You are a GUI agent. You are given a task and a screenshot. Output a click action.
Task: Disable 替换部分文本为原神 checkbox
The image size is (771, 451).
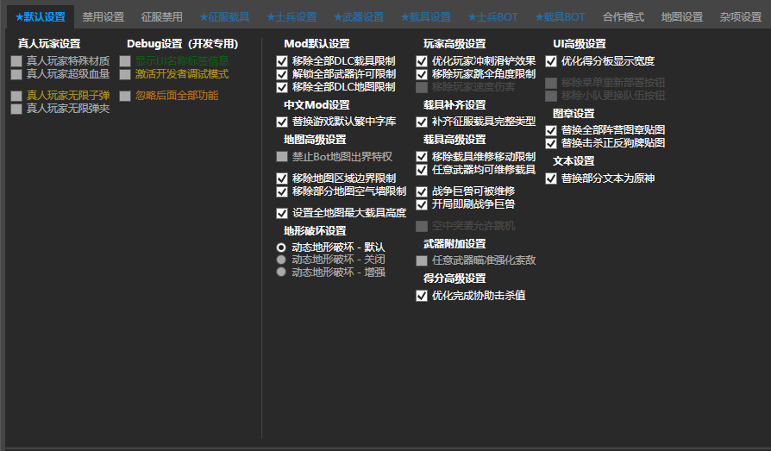(551, 179)
